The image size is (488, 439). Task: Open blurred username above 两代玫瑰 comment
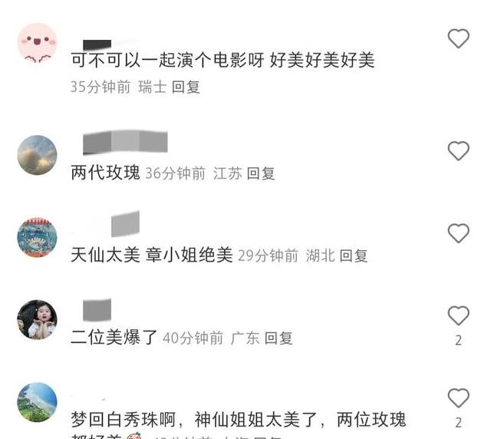point(125,143)
